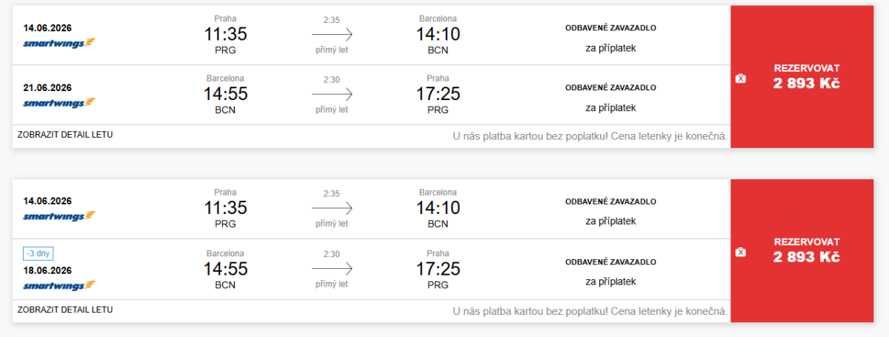The height and width of the screenshot is (337, 889).
Task: Click Smartwings logo for 18.06.2026 return flight
Action: click(x=59, y=285)
